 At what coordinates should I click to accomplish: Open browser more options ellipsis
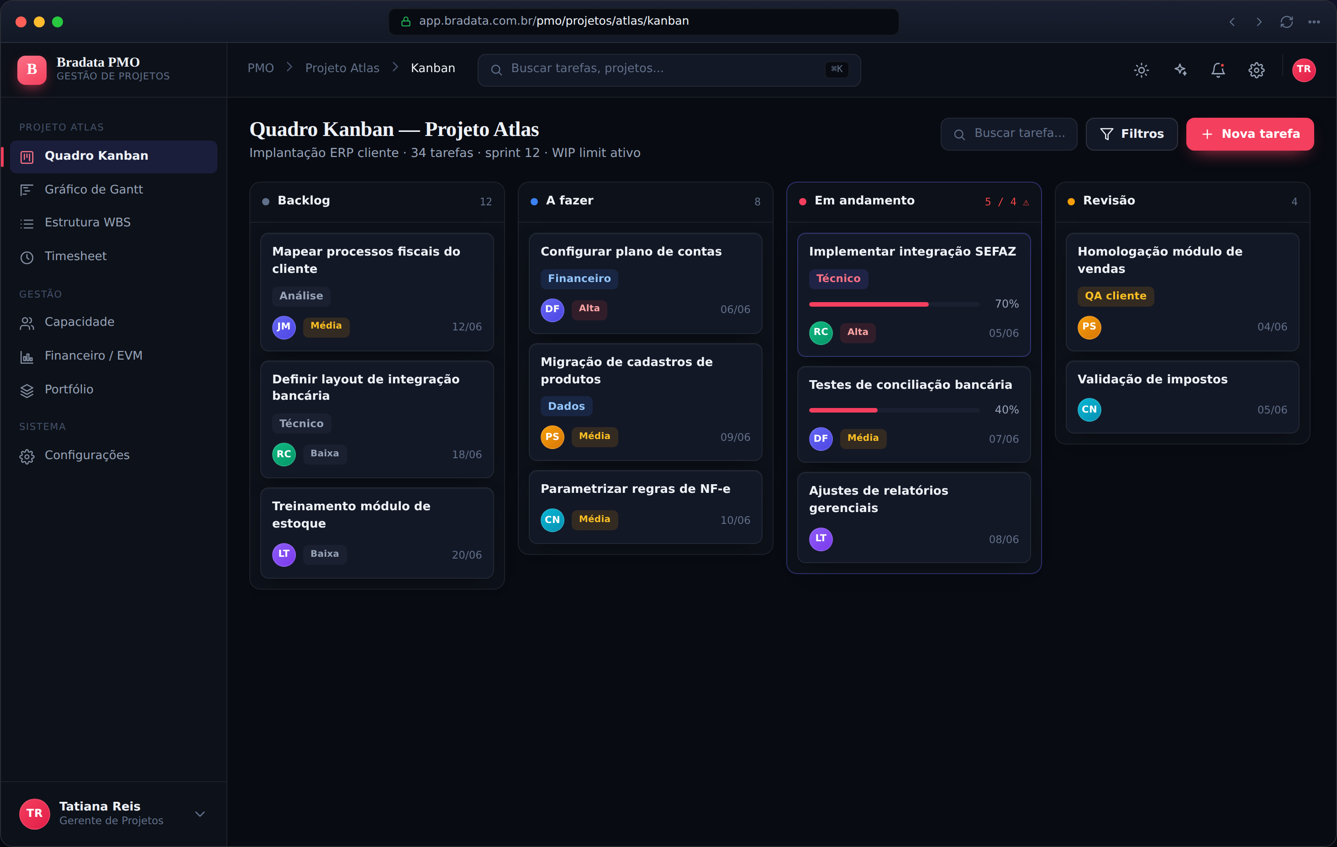(x=1314, y=21)
